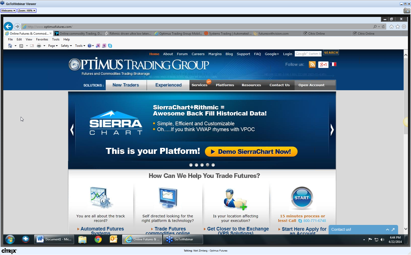Viewport: 411px width, 255px height.
Task: Open the View menu
Action: click(x=29, y=39)
